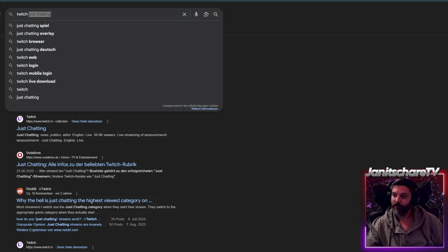Click Twitch favicon of bottom result

point(20,245)
